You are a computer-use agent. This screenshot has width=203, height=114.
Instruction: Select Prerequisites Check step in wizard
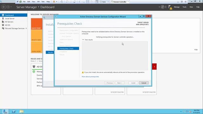pos(68,48)
